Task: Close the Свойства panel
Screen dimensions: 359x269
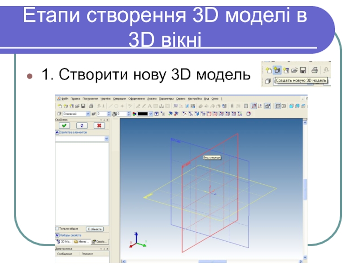Action: 107,120
